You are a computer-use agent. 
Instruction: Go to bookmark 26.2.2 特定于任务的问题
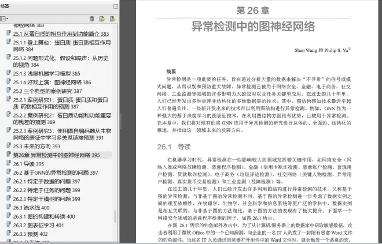[x=46, y=190]
